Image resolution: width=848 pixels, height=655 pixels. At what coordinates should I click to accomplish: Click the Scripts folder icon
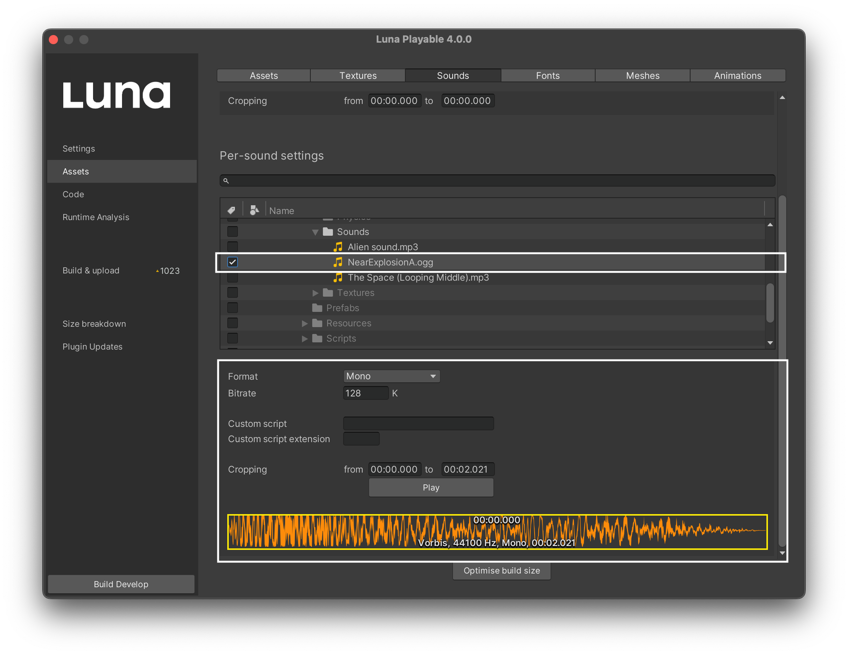click(x=317, y=339)
